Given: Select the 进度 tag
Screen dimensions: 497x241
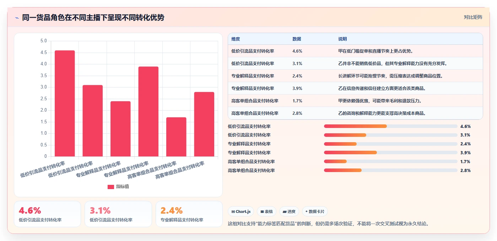Looking at the screenshot, I should (x=289, y=211).
